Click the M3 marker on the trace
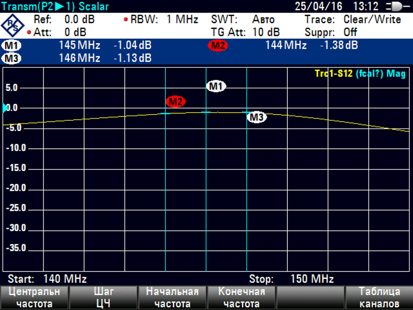This screenshot has height=310, width=413. tap(257, 117)
